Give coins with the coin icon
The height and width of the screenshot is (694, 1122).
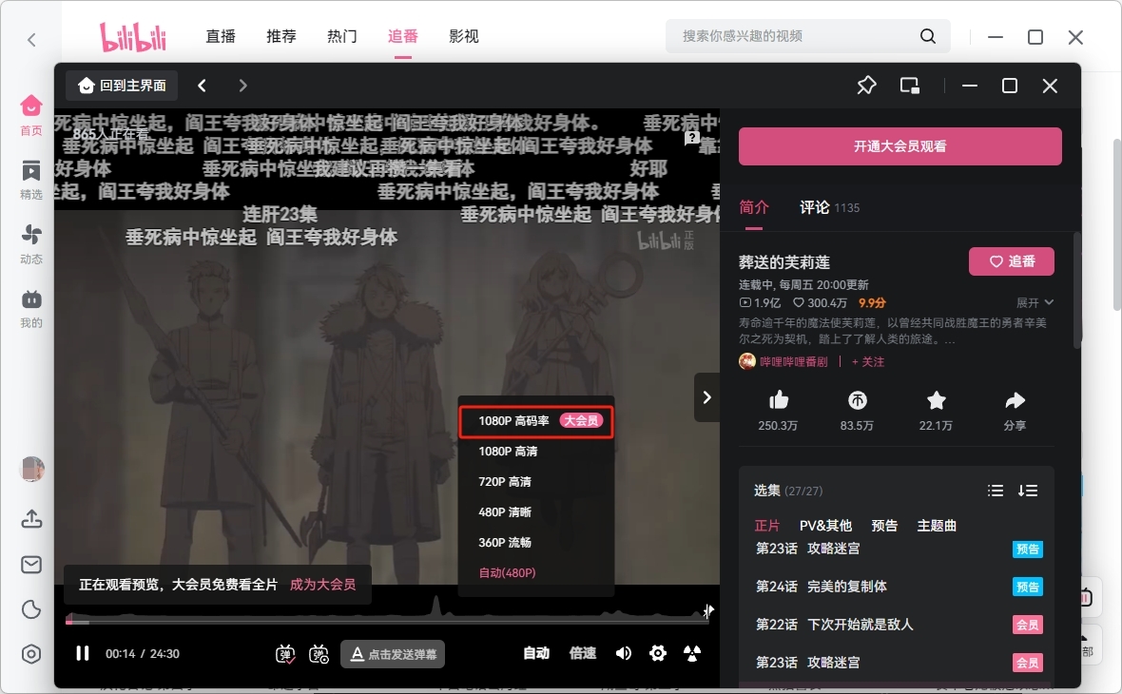pyautogui.click(x=858, y=400)
